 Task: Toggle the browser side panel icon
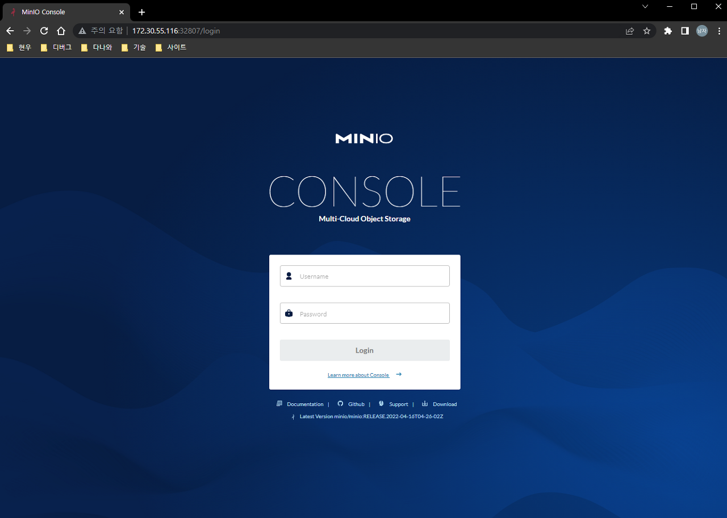point(685,31)
